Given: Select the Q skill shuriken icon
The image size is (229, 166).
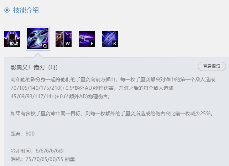Looking at the screenshot, I should [38, 39].
